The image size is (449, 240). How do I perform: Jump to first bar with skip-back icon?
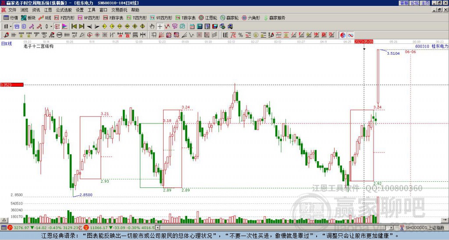(x=74, y=27)
